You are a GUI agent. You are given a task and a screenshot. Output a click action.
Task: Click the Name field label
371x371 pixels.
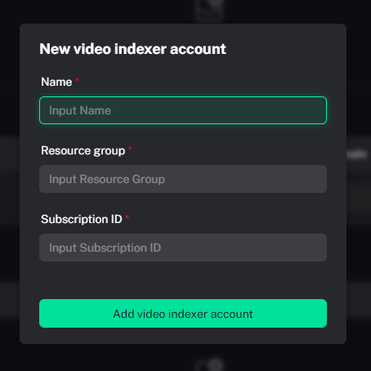coord(56,82)
